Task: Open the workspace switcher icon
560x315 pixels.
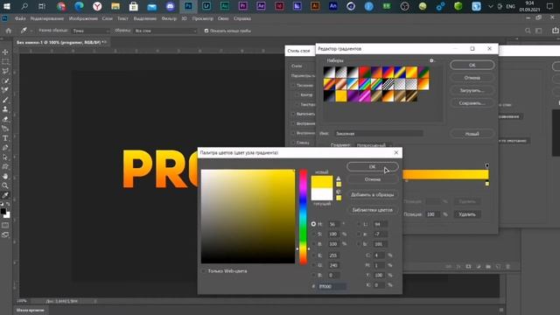Action: click(539, 31)
